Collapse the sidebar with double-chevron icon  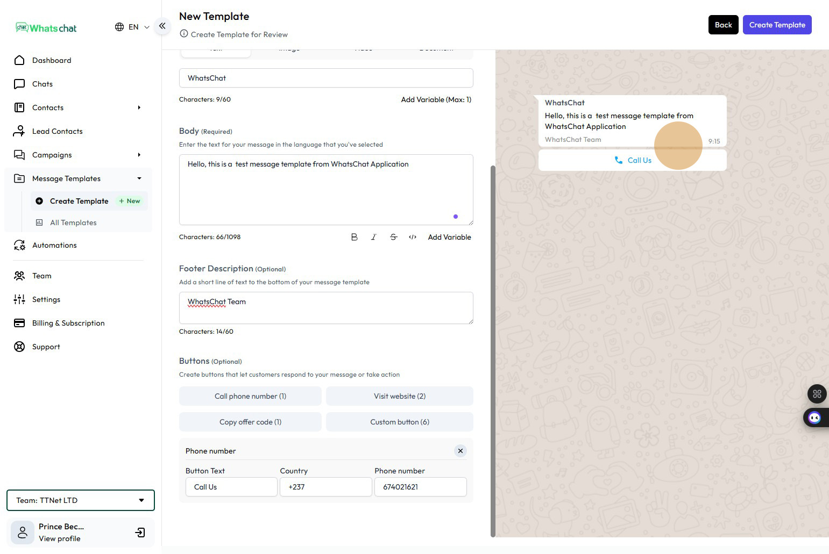click(x=162, y=26)
